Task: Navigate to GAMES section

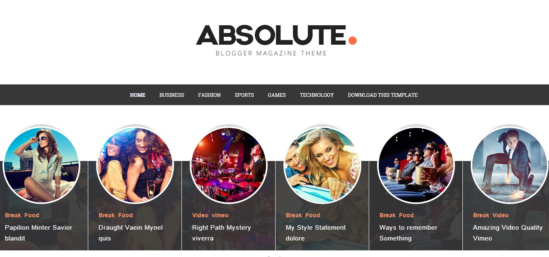Action: click(x=277, y=95)
